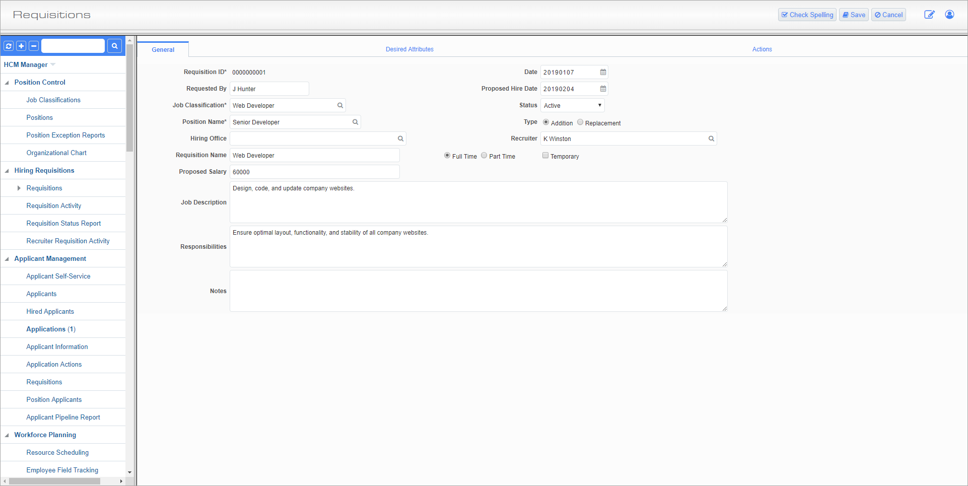Open the Applicant Pipeline Report link
The height and width of the screenshot is (486, 968).
tap(63, 417)
